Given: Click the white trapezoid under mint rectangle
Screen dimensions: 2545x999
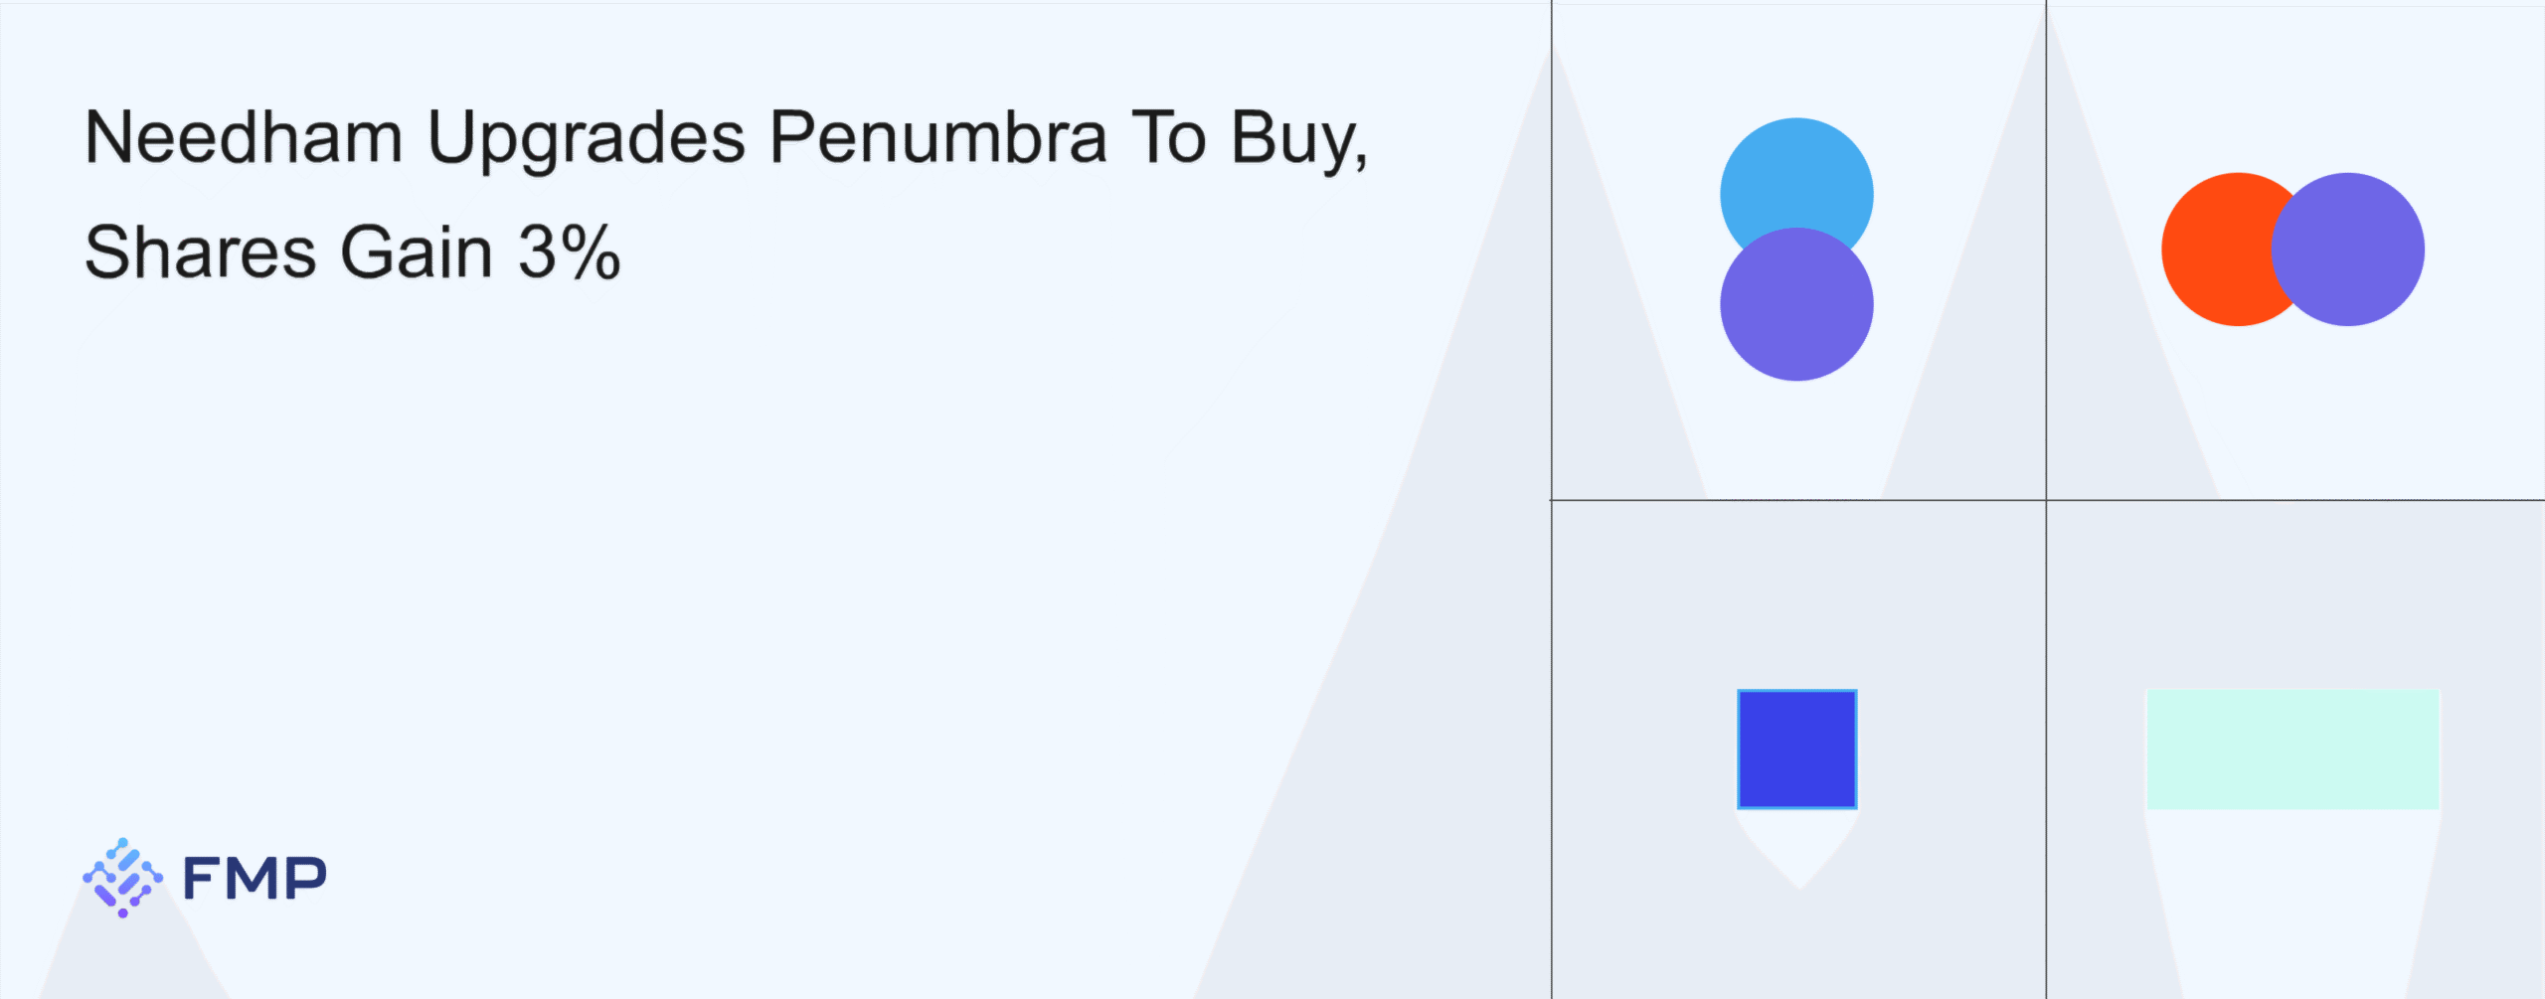Looking at the screenshot, I should pos(2292,895).
